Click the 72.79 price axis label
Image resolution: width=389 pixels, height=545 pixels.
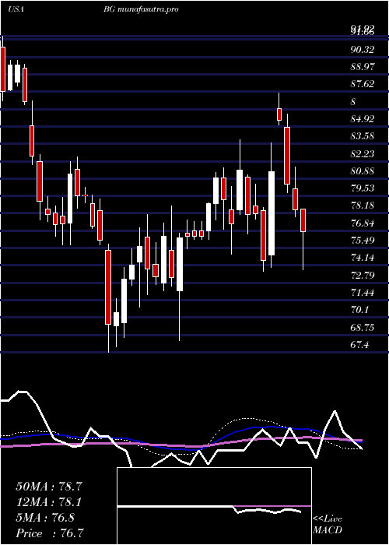pos(363,276)
